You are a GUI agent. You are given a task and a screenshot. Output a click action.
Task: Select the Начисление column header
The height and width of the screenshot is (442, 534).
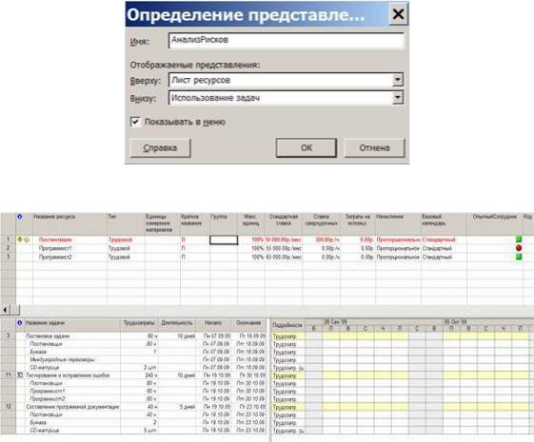pos(399,224)
